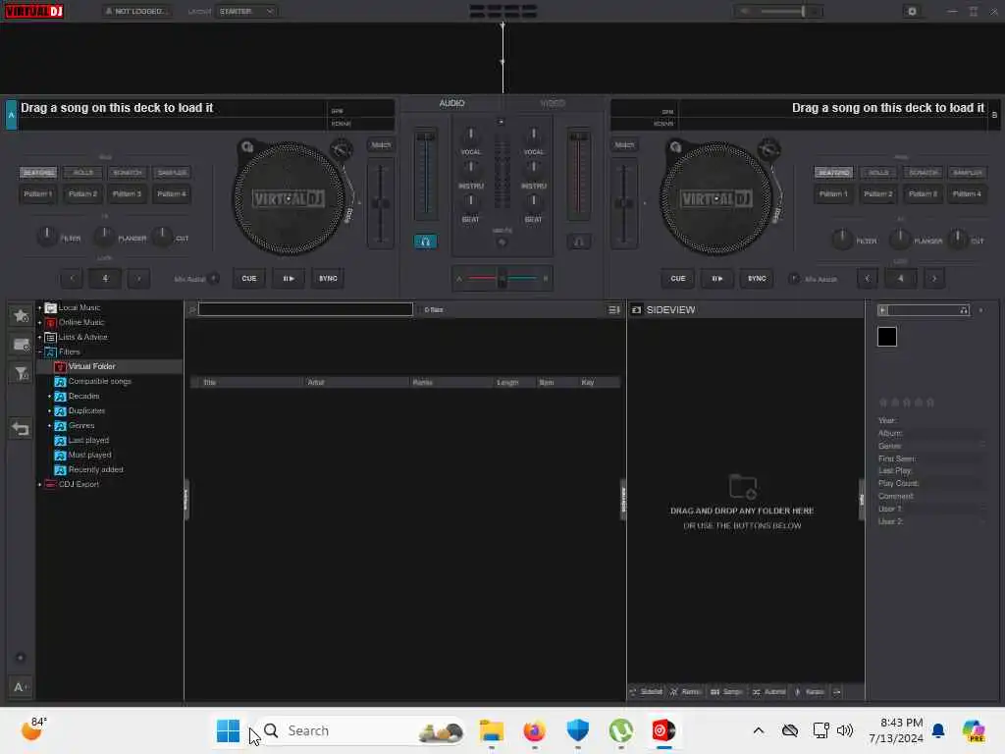Trigger deck B Pattern 4 pad
Image resolution: width=1005 pixels, height=754 pixels.
pyautogui.click(x=967, y=193)
